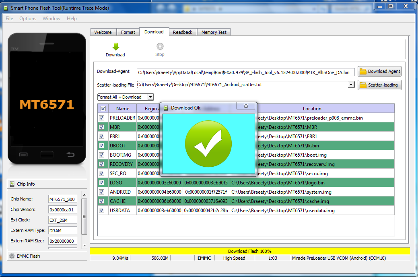Viewport: 418px width, 277px height.
Task: Click the Download-Agent path field
Action: [245, 72]
